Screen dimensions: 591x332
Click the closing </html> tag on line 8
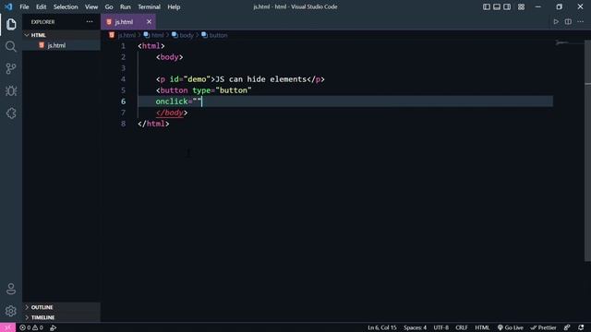click(153, 124)
